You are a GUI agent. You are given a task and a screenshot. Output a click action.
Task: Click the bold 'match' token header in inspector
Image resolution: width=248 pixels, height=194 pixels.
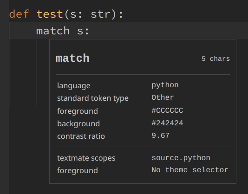[72, 58]
